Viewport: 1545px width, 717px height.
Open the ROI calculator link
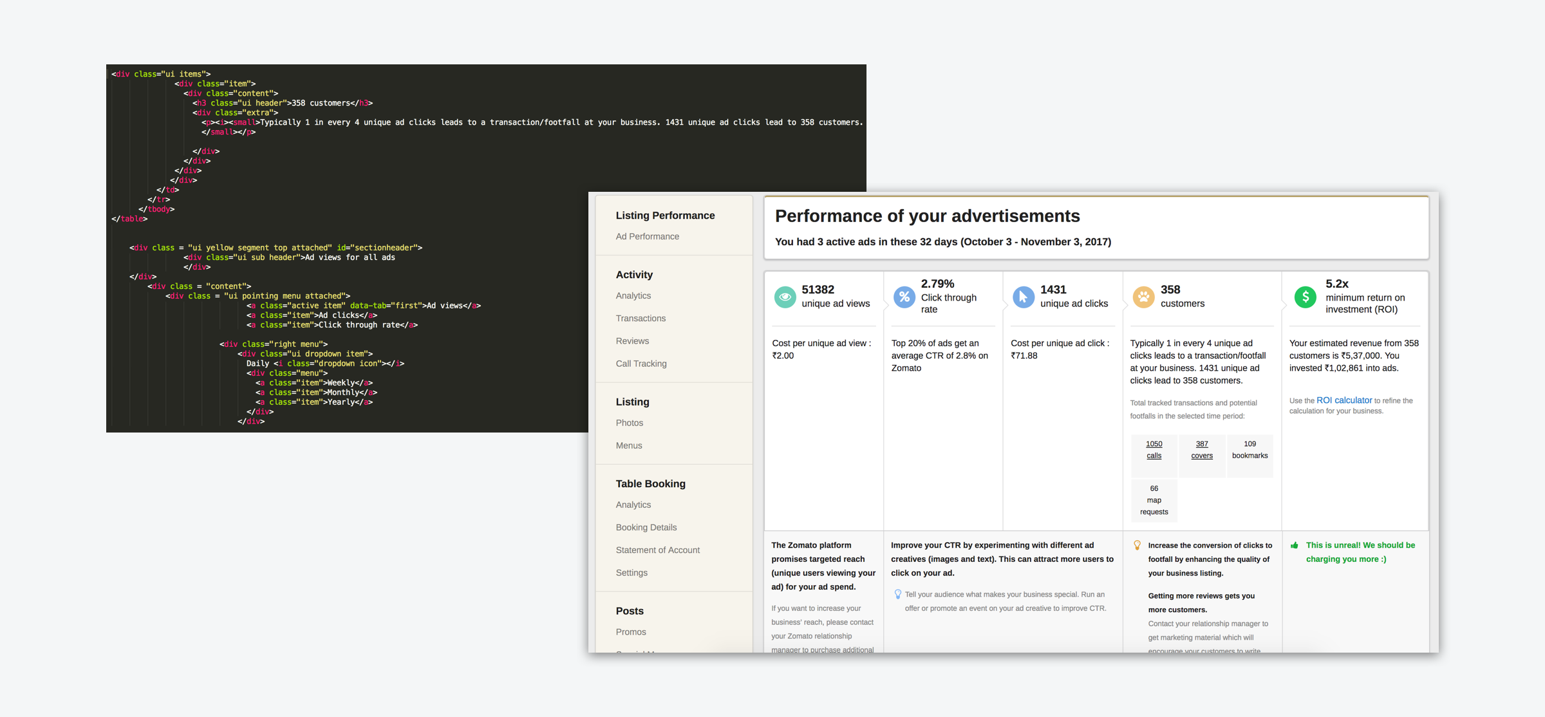[x=1344, y=400]
